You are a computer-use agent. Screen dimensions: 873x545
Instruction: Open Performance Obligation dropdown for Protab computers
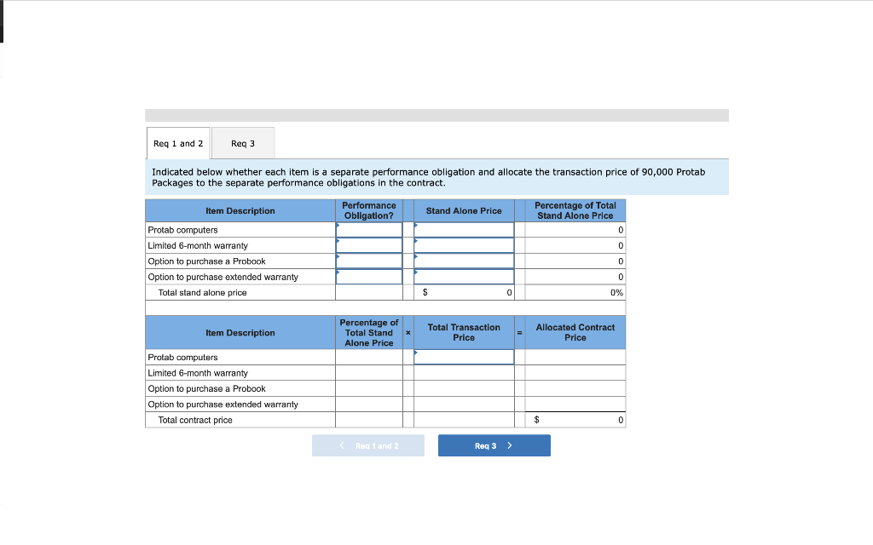coord(368,229)
